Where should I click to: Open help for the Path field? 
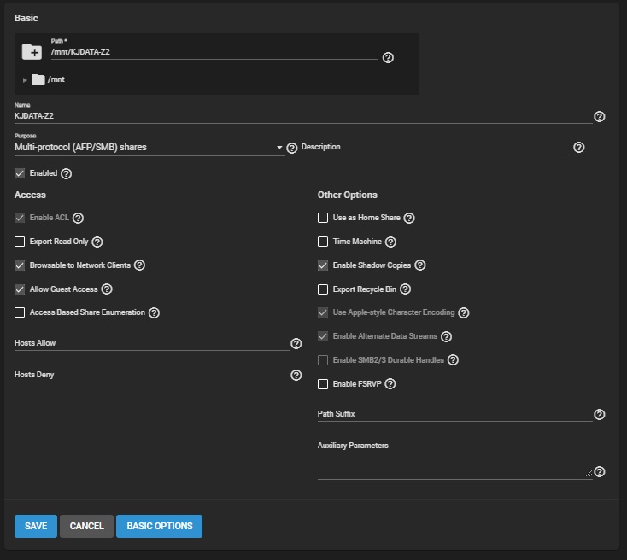388,57
